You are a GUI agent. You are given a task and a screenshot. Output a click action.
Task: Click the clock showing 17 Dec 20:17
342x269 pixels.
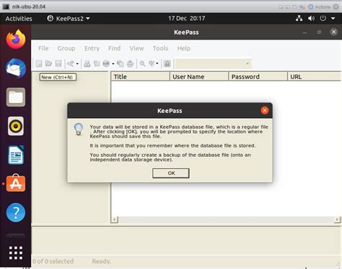click(x=186, y=19)
